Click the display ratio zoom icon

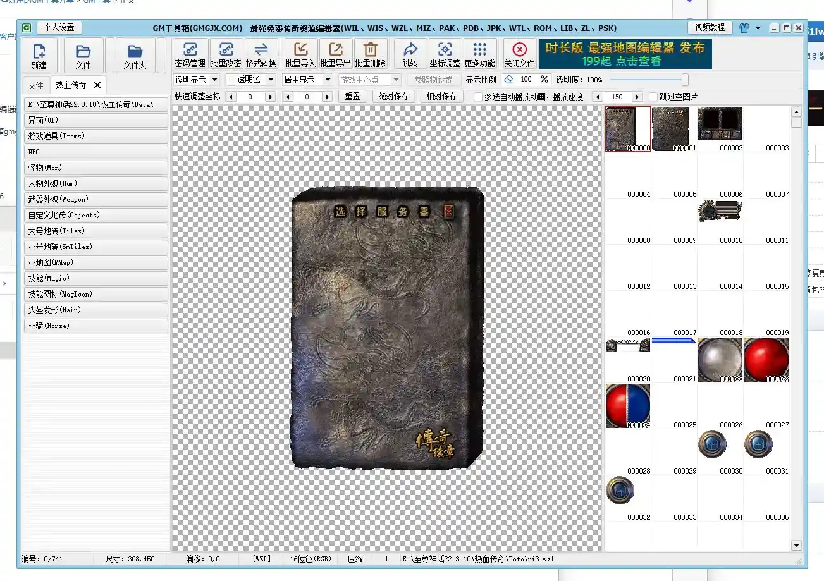tap(509, 80)
